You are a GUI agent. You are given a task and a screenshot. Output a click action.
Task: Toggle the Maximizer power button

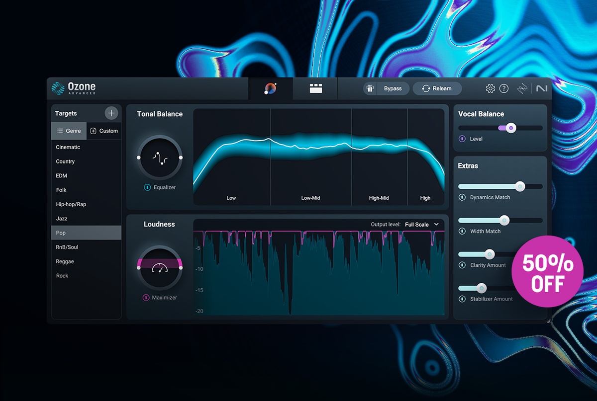pyautogui.click(x=146, y=298)
